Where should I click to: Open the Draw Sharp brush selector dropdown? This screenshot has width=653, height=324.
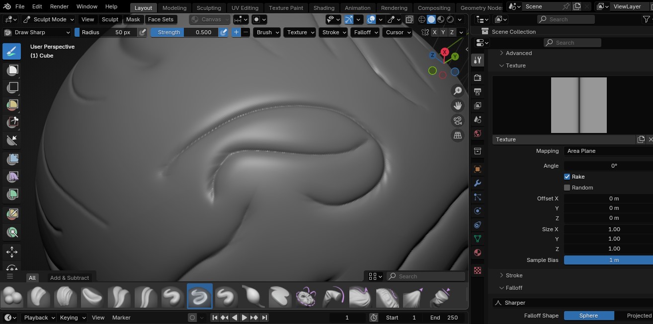[37, 32]
